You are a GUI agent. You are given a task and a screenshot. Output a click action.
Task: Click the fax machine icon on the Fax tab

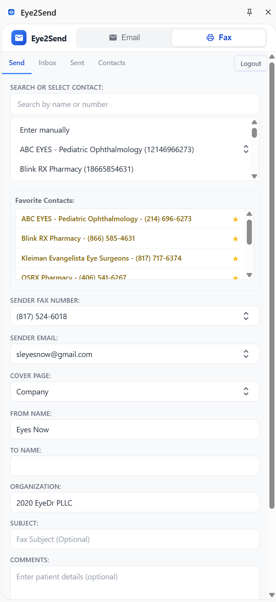tap(210, 37)
